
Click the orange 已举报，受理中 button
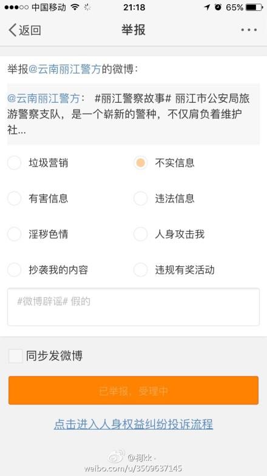(x=133, y=390)
